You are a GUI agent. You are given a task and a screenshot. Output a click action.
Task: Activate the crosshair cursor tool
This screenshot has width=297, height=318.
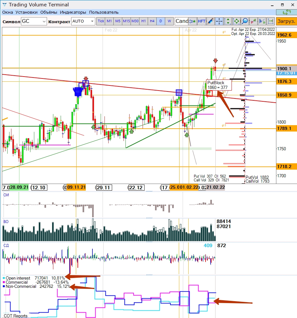click(x=219, y=21)
